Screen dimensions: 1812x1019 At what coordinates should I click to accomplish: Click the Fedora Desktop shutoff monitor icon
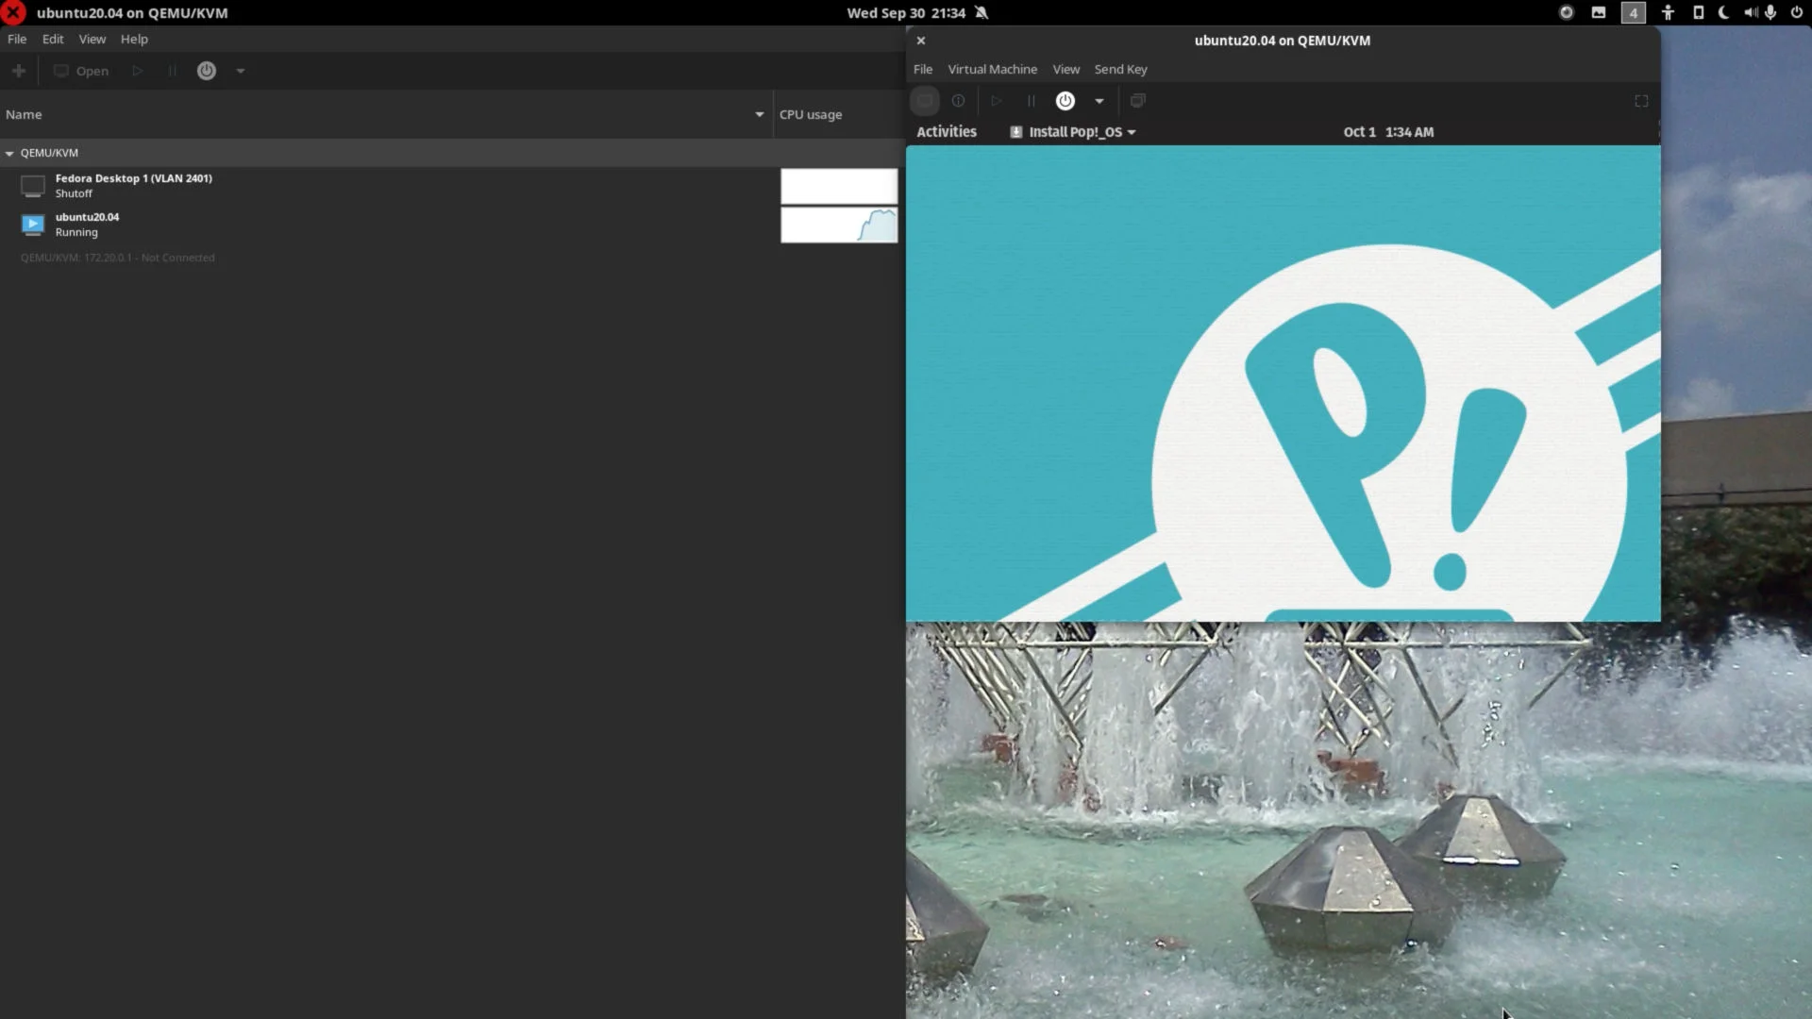click(33, 186)
